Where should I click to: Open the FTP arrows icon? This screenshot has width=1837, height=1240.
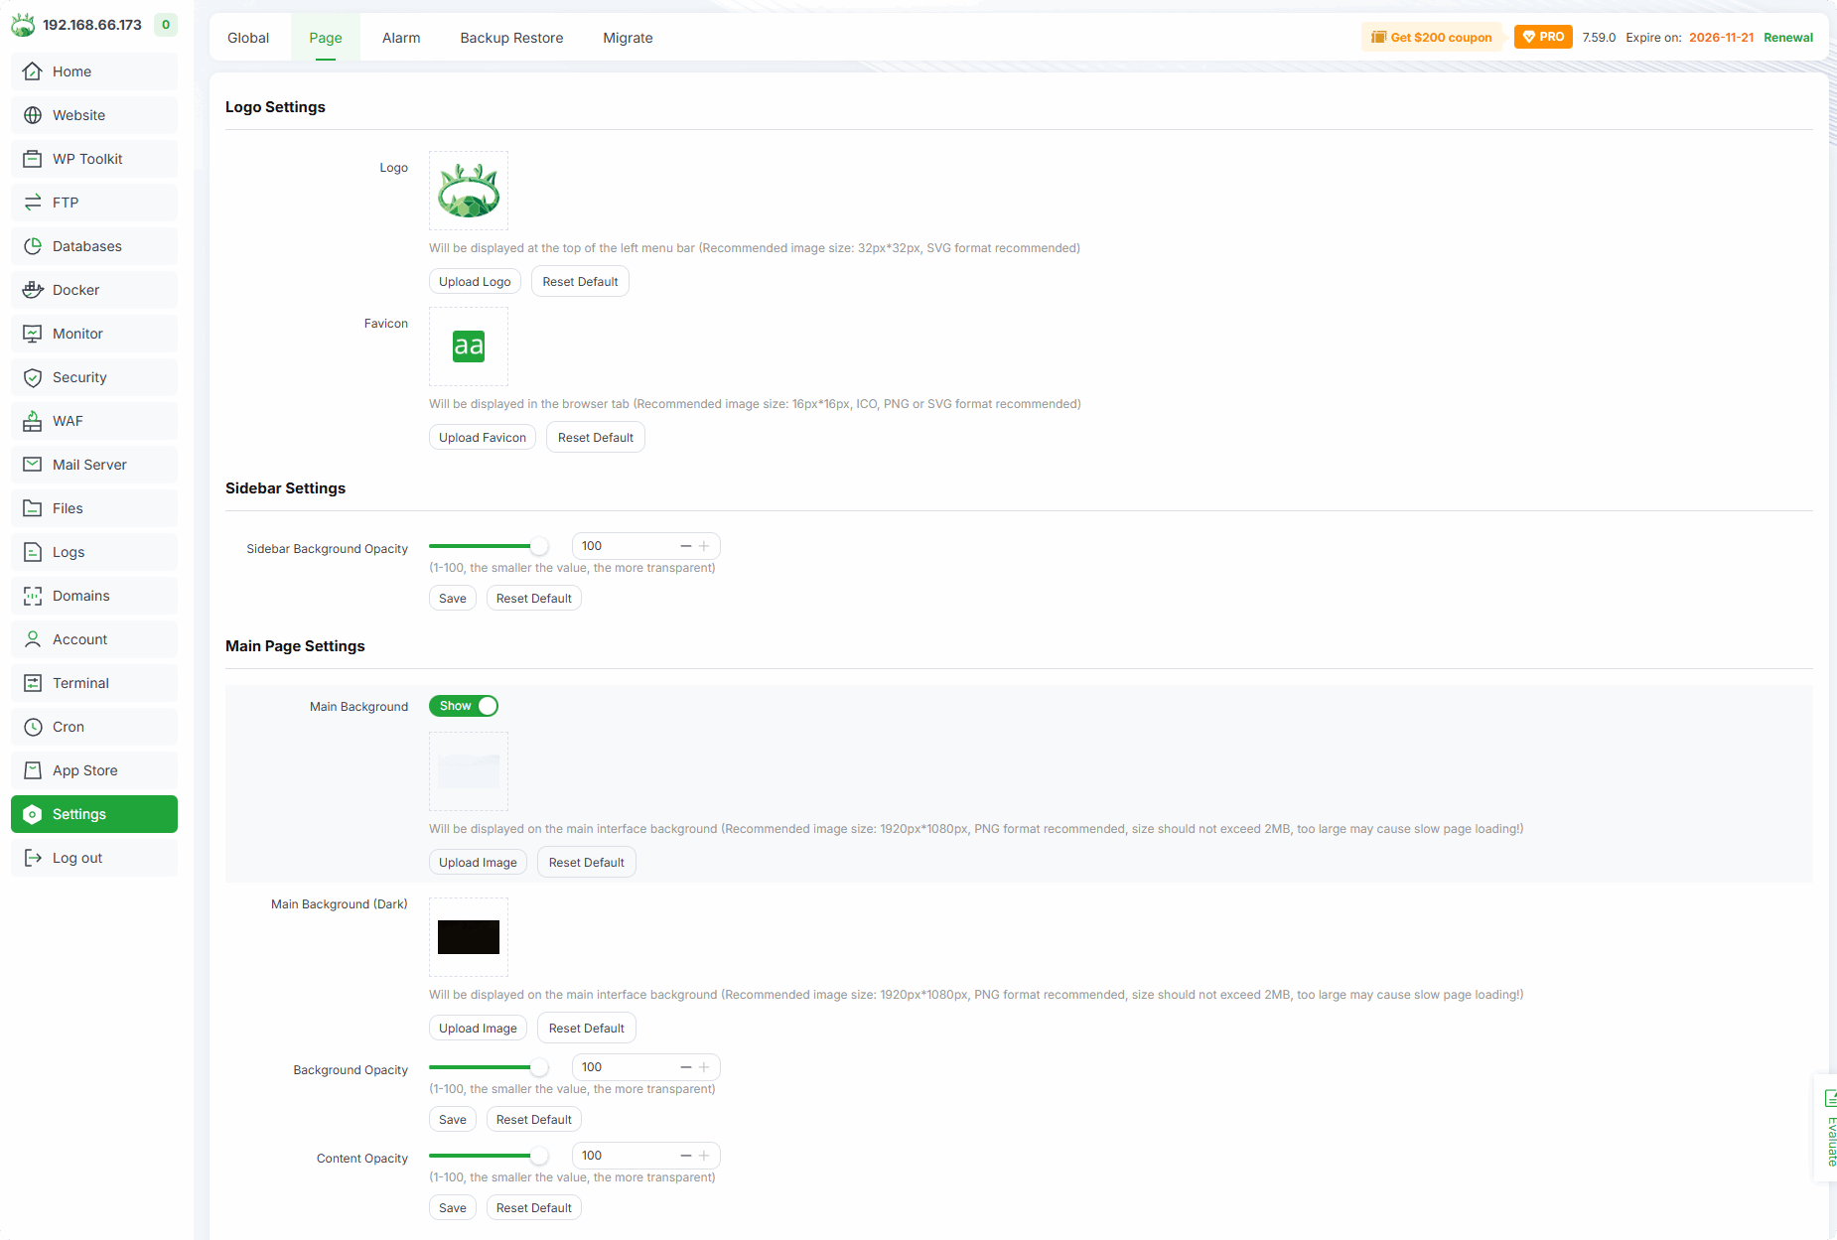[x=33, y=203]
